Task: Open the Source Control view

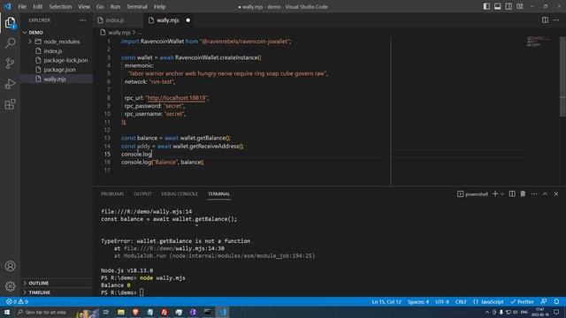Action: (x=10, y=64)
